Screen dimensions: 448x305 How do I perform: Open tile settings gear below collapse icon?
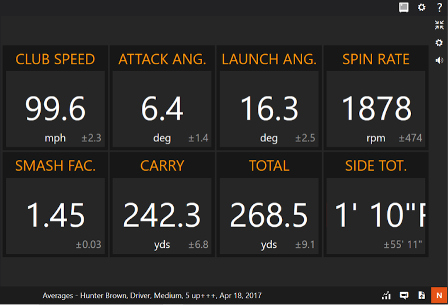[439, 43]
